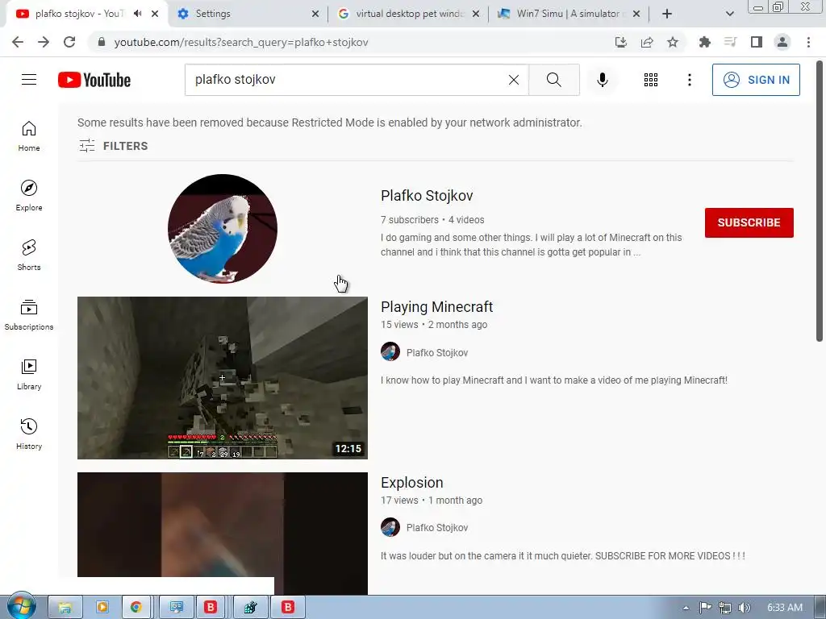826x619 pixels.
Task: Click the "7 subscribers" text
Action: point(409,220)
